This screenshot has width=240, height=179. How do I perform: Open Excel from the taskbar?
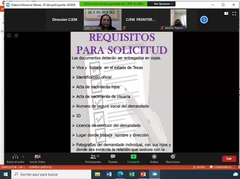[131, 174]
